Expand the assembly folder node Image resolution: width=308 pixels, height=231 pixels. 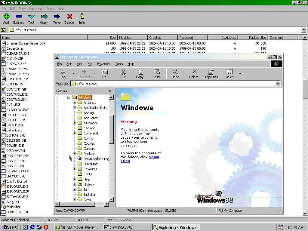tap(75, 123)
